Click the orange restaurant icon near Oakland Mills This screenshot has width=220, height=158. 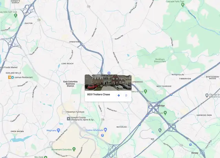pos(10,77)
